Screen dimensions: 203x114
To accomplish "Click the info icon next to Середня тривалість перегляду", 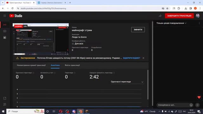I will coord(114,73).
